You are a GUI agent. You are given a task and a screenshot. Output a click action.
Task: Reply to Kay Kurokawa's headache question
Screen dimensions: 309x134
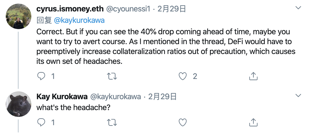click(41, 123)
